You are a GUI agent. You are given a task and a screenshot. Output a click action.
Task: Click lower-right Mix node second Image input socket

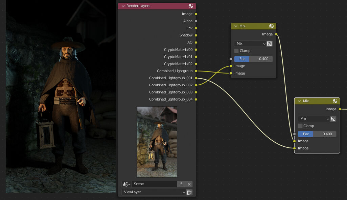(x=294, y=148)
